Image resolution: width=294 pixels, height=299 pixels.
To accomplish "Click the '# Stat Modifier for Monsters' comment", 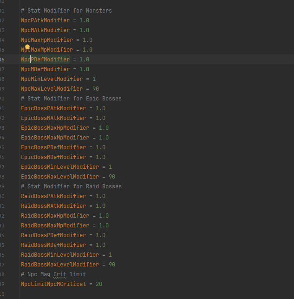I will [x=66, y=11].
